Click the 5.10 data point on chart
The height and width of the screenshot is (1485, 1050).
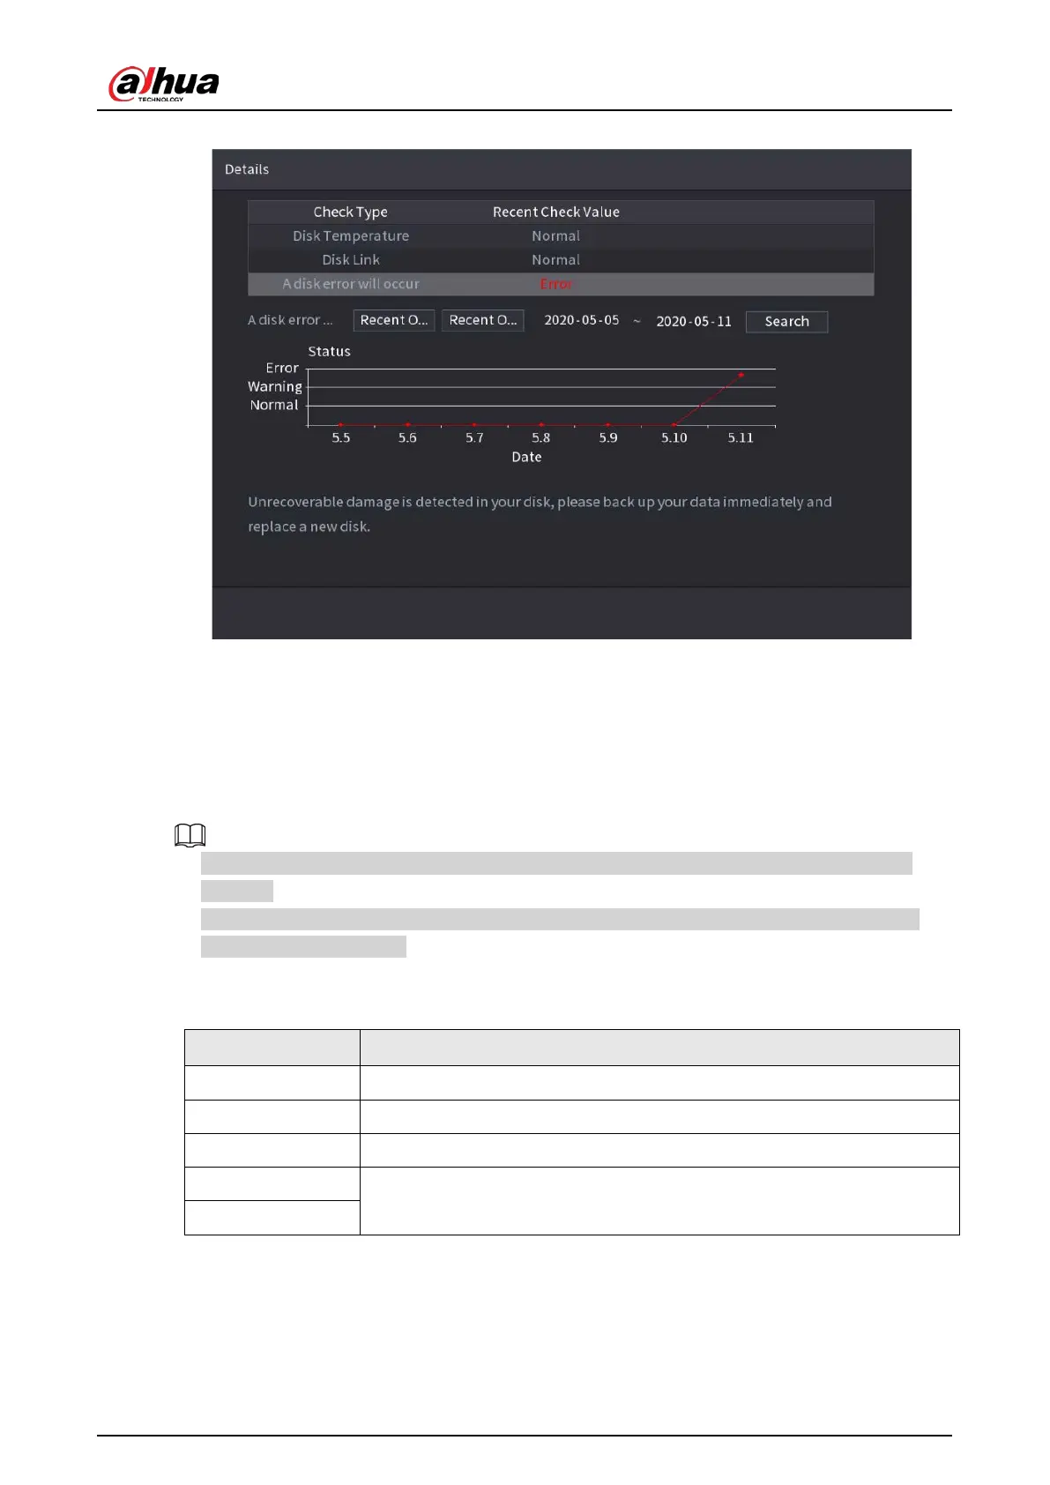pyautogui.click(x=674, y=425)
